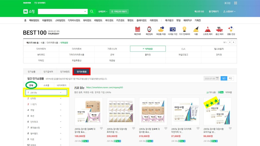Open the Naver apps grid icon
This screenshot has width=260, height=146.
(x=236, y=3)
